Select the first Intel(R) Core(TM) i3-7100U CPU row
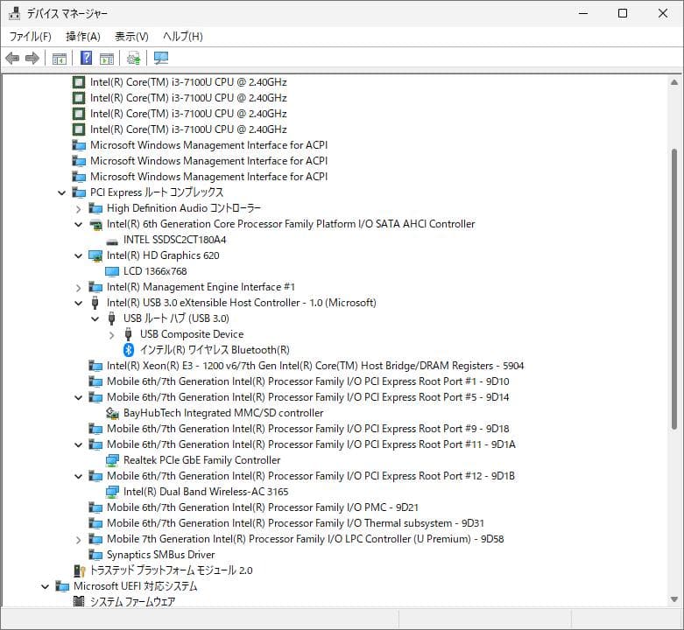Screen dimensions: 684x630 188,82
